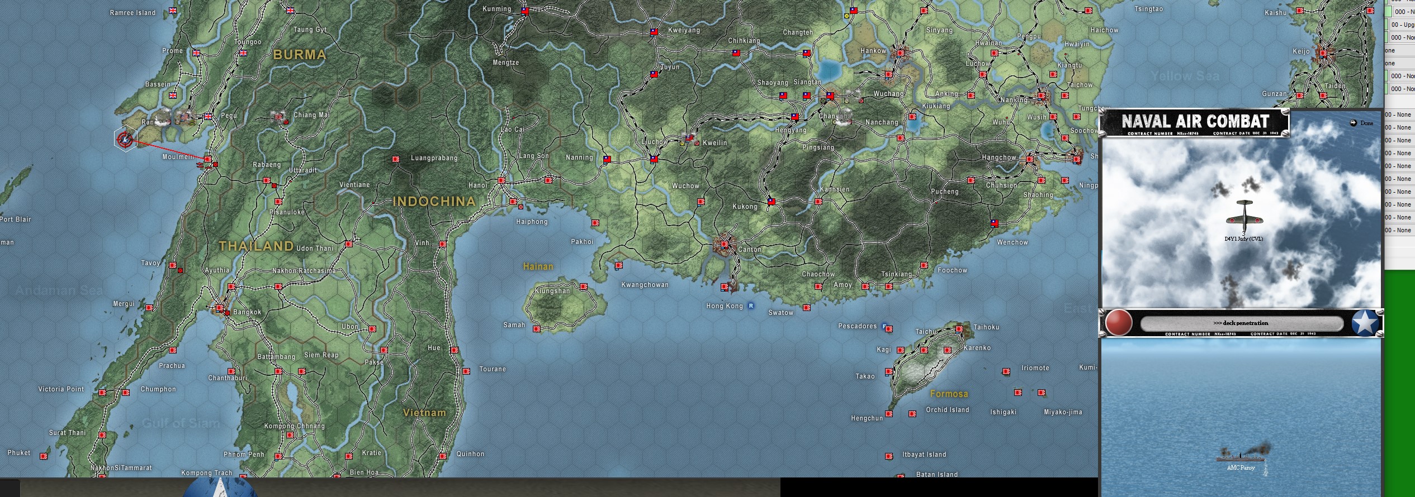Select the British flag at Bassein

pyautogui.click(x=173, y=95)
